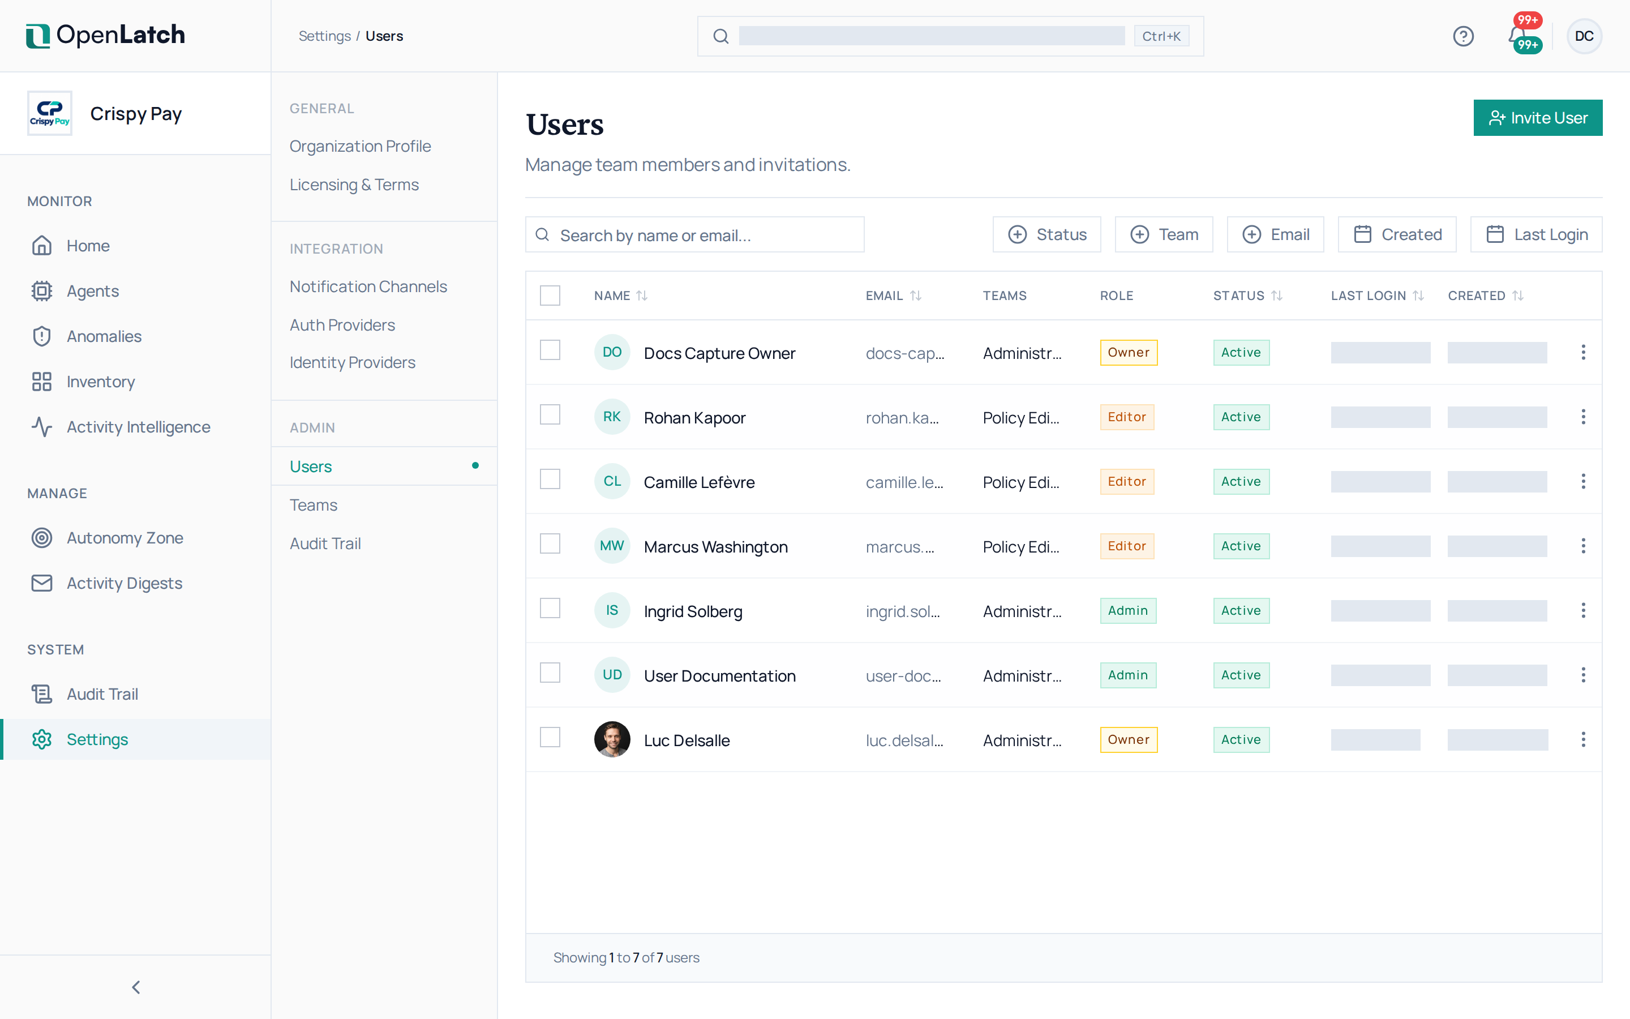Image resolution: width=1630 pixels, height=1019 pixels.
Task: Open the Created date filter
Action: coord(1397,234)
